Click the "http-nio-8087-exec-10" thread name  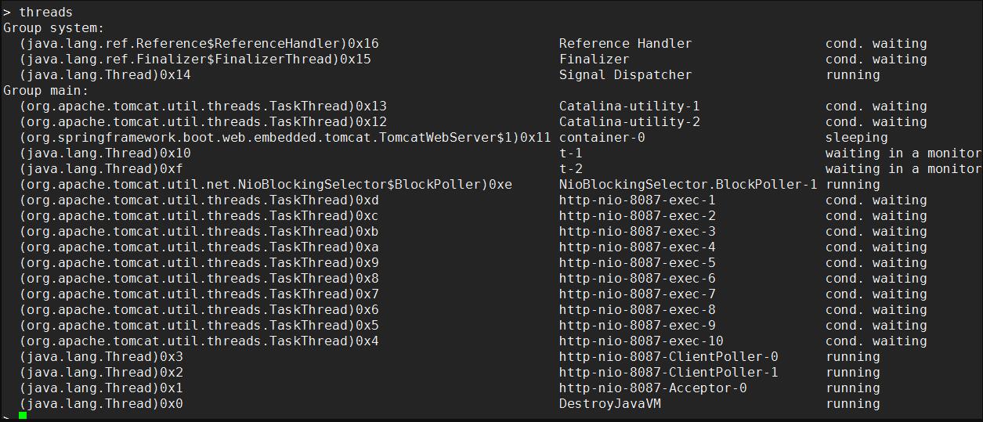click(x=641, y=341)
